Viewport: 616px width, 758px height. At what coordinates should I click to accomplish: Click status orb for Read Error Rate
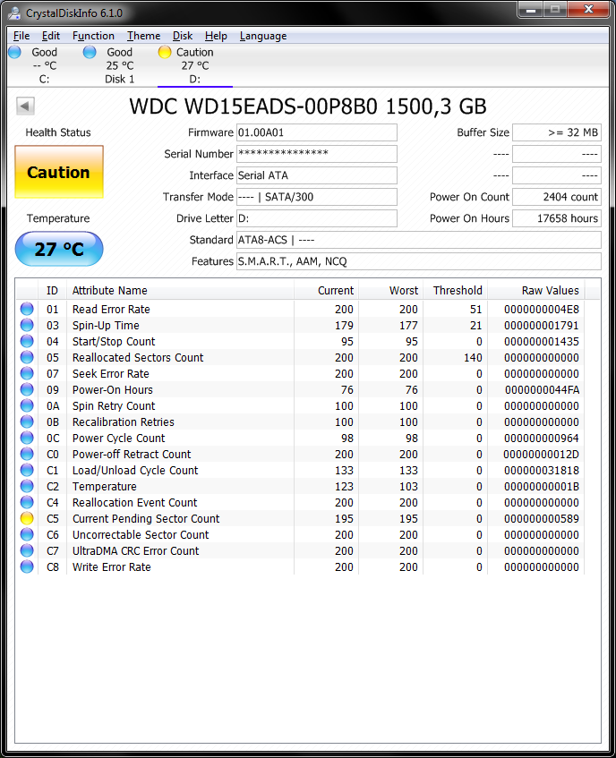coord(27,309)
